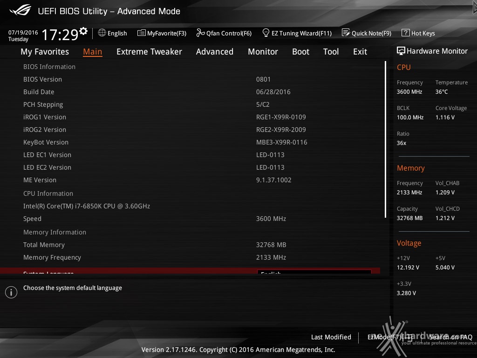Click value MBE3-X99R-0116
Screen dimensions: 477x358
coord(281,142)
